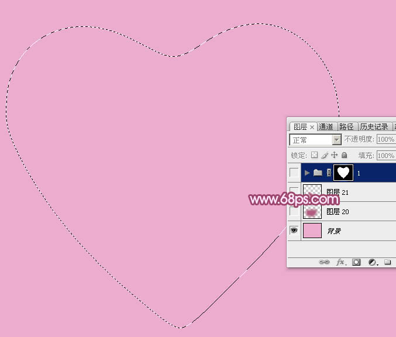Screen dimensions: 396x337
Task: Click the add layer mask icon
Action: (x=356, y=263)
